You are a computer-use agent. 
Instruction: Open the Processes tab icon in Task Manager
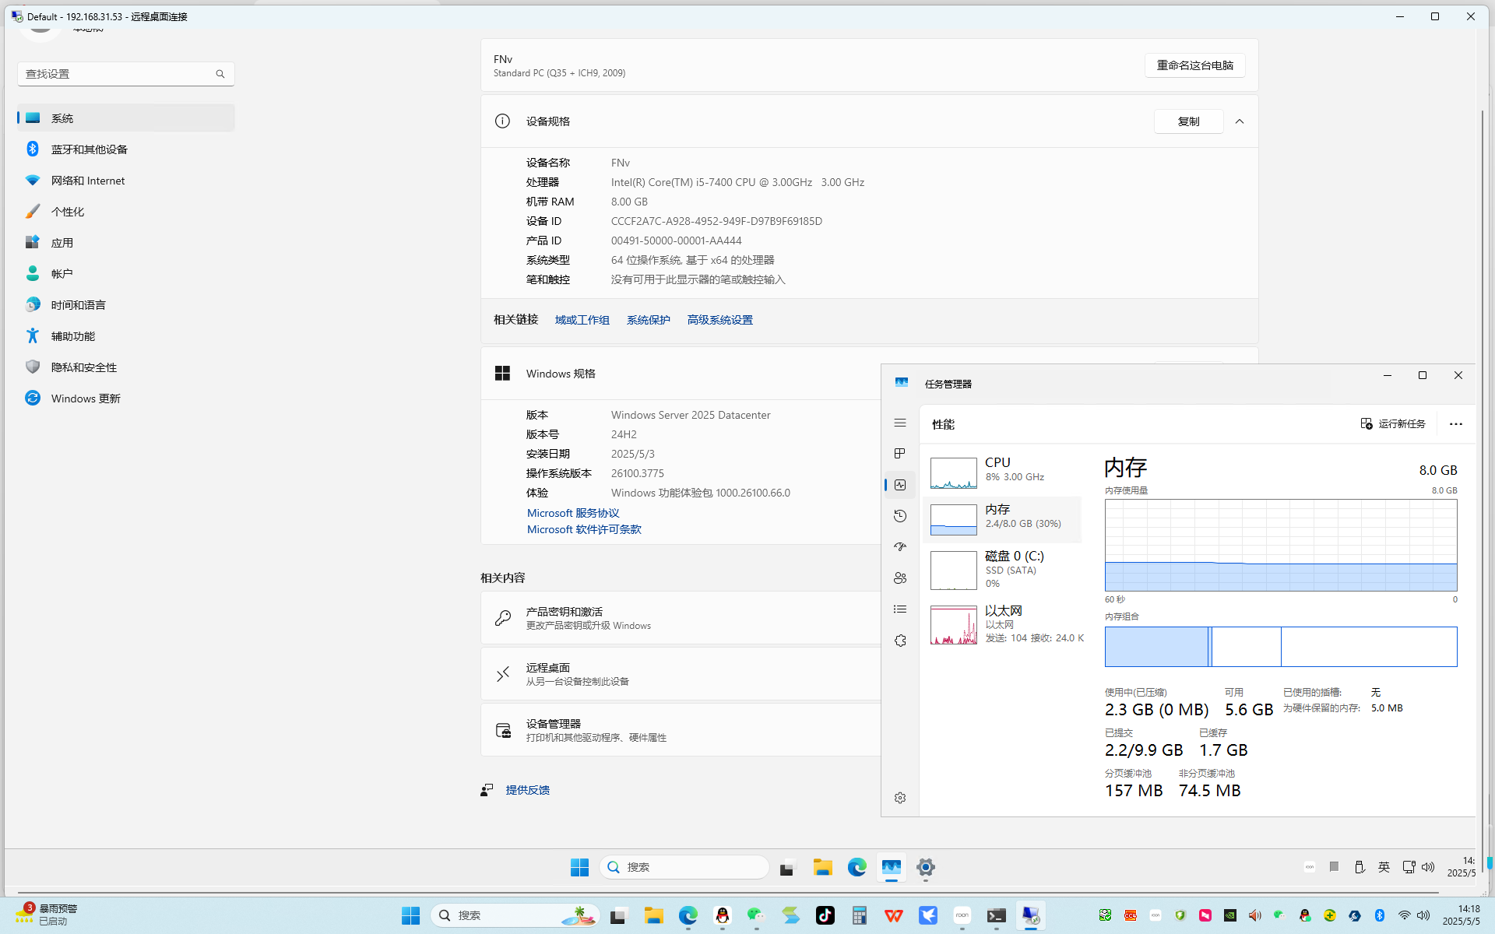tap(900, 454)
